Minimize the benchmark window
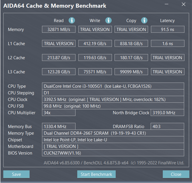This screenshot has height=183, width=192. point(167,4)
